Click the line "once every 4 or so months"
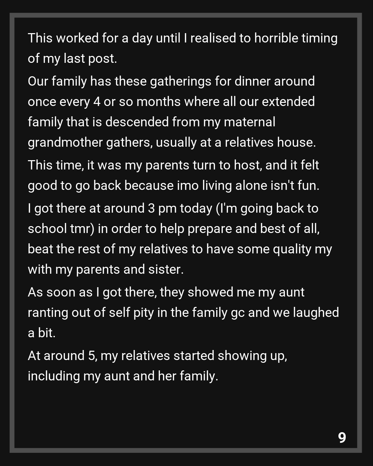Screen dimensions: 373x466 click(x=171, y=102)
